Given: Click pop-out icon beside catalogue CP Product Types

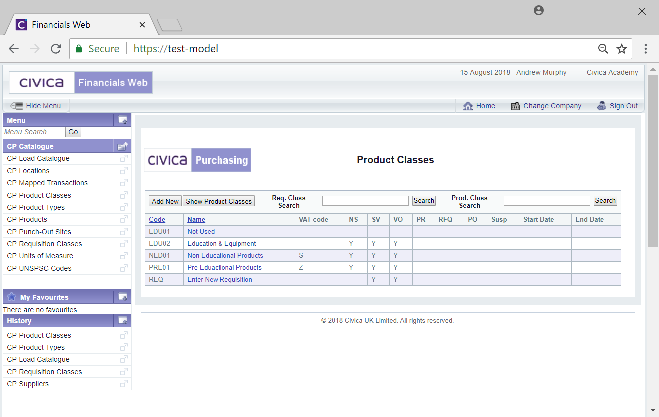Looking at the screenshot, I should point(124,207).
